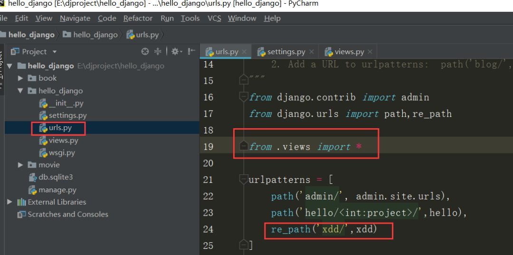Screen dimensions: 513x255
Task: Toggle the closing bracket fold marker at line 25
Action: coord(243,244)
